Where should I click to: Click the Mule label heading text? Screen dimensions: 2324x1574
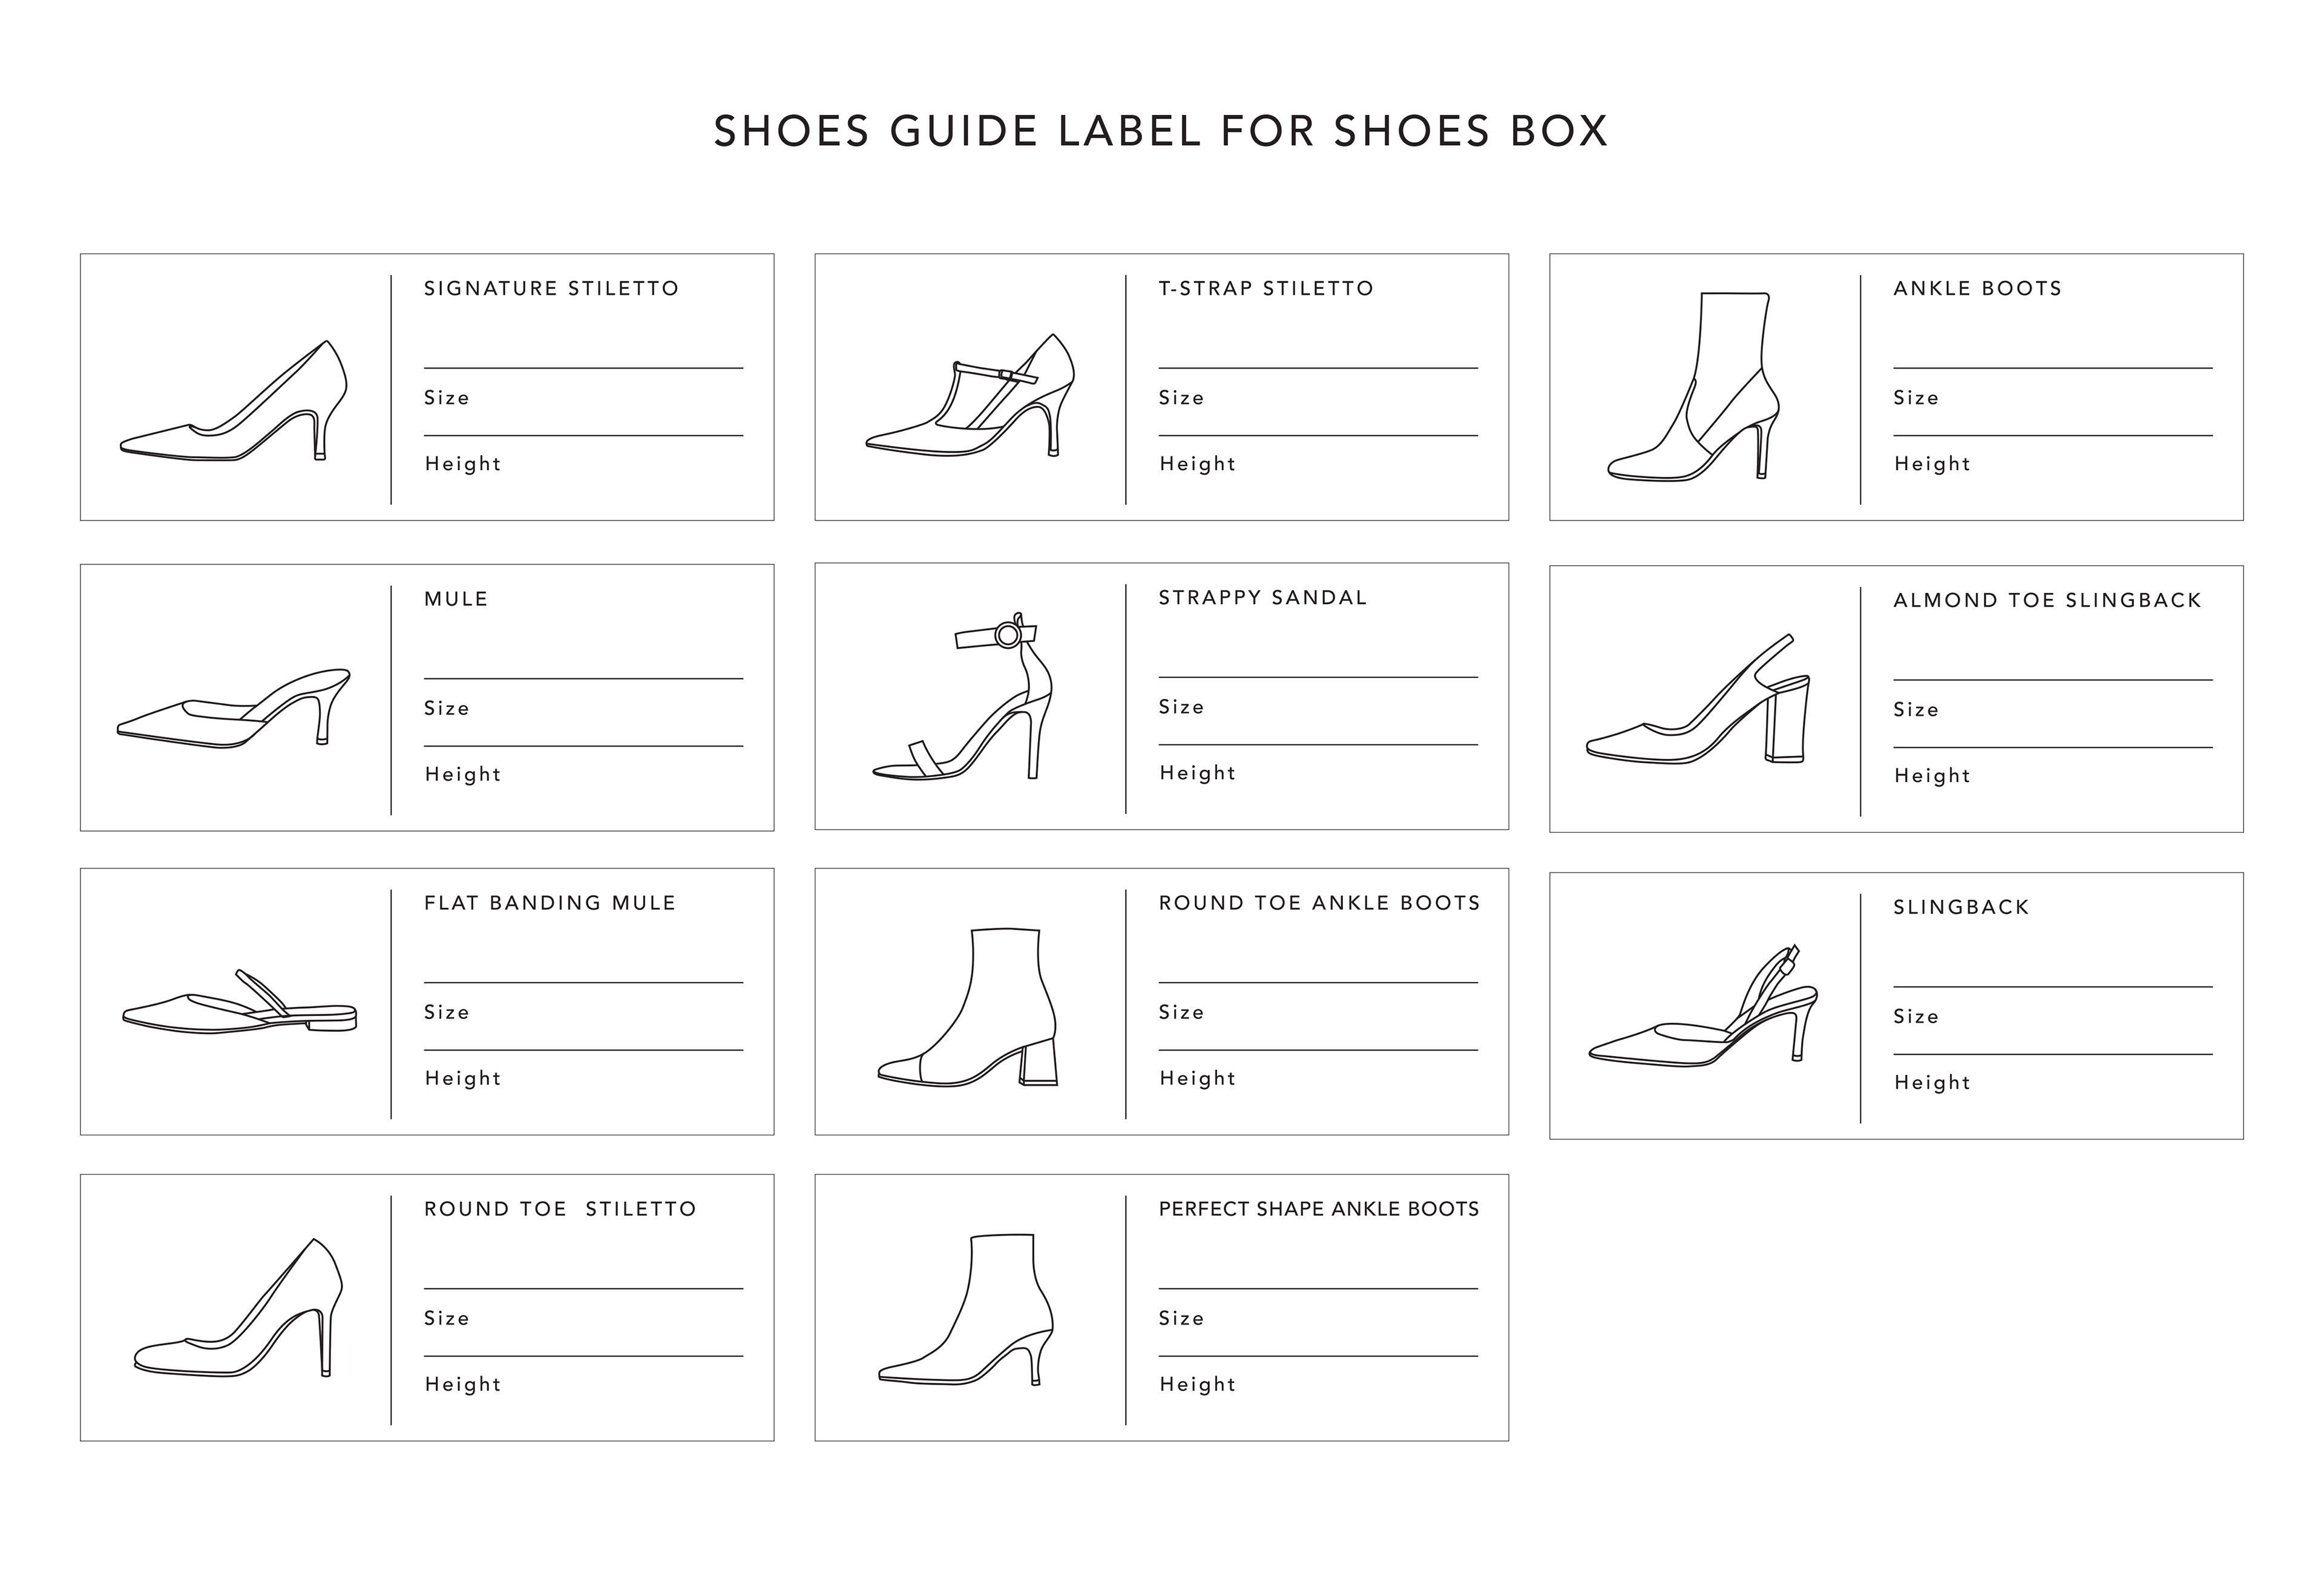pos(456,600)
